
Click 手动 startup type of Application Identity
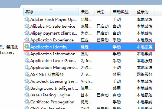[117, 47]
